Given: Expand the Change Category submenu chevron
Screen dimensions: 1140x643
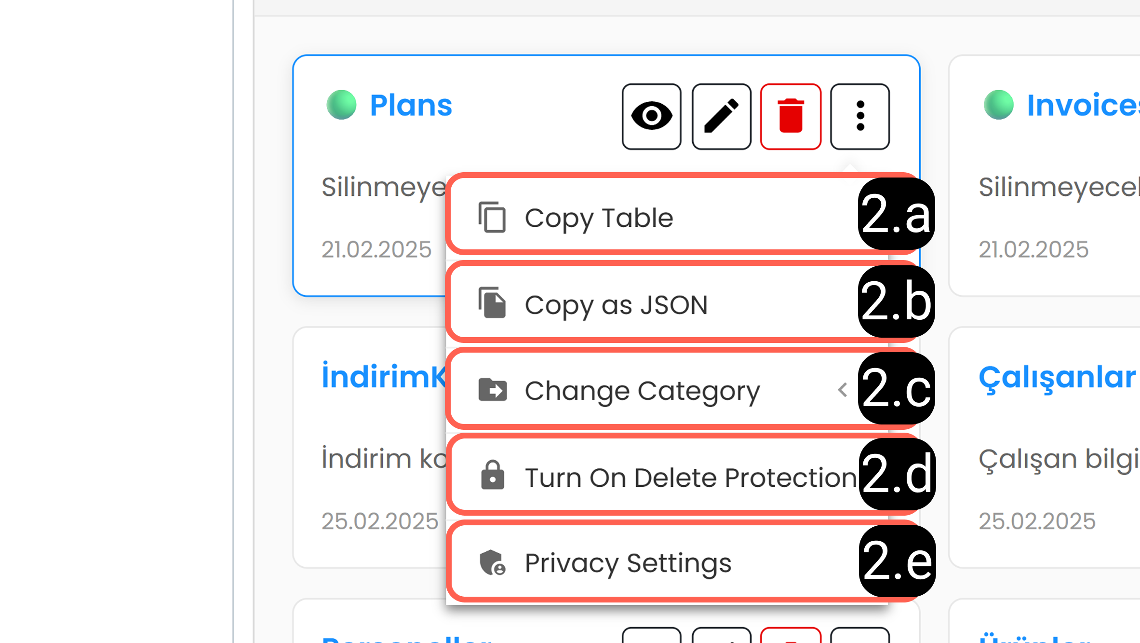Looking at the screenshot, I should tap(843, 390).
